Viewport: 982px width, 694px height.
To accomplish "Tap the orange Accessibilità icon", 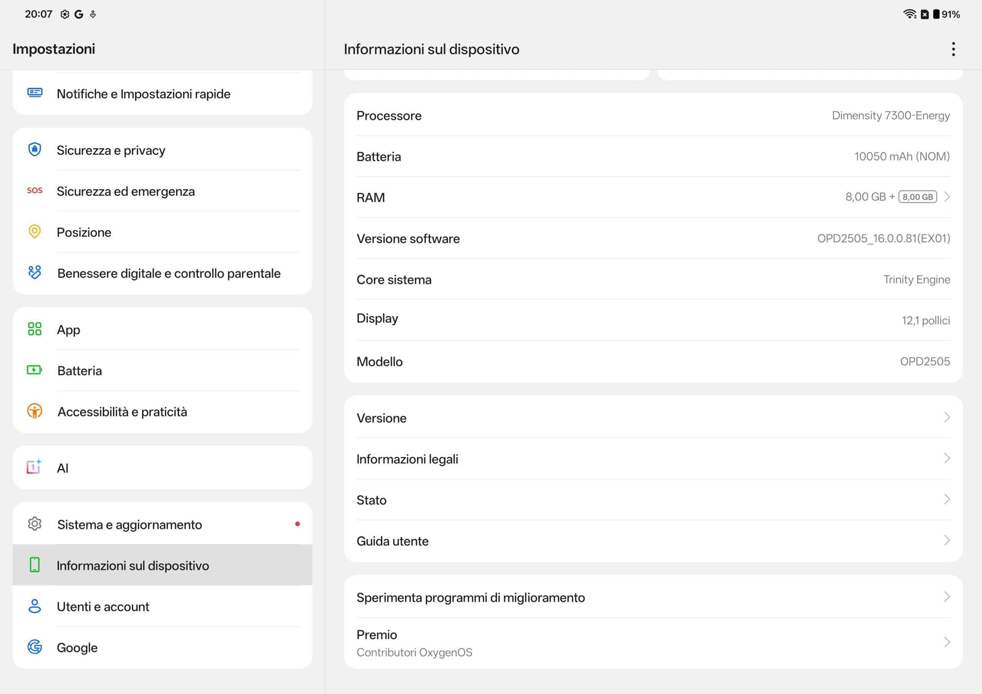I will (35, 411).
